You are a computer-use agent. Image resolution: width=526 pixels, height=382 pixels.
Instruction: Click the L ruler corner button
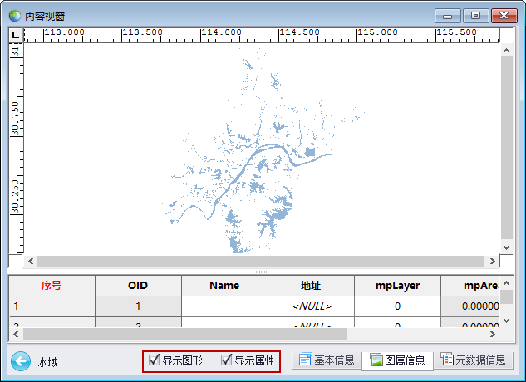pos(16,35)
